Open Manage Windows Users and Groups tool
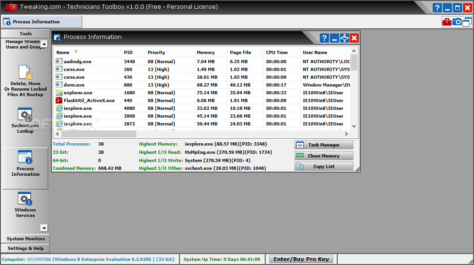 [x=23, y=44]
